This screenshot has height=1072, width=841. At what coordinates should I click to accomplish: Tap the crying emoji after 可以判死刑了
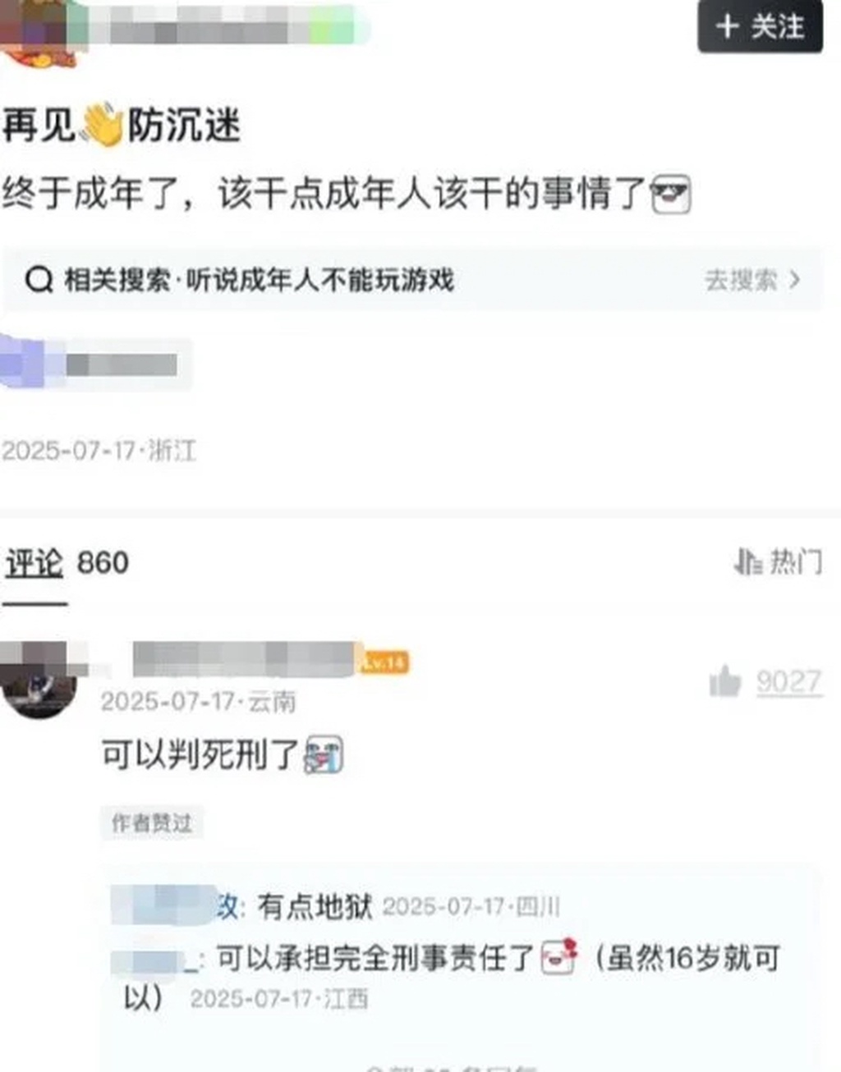coord(324,754)
